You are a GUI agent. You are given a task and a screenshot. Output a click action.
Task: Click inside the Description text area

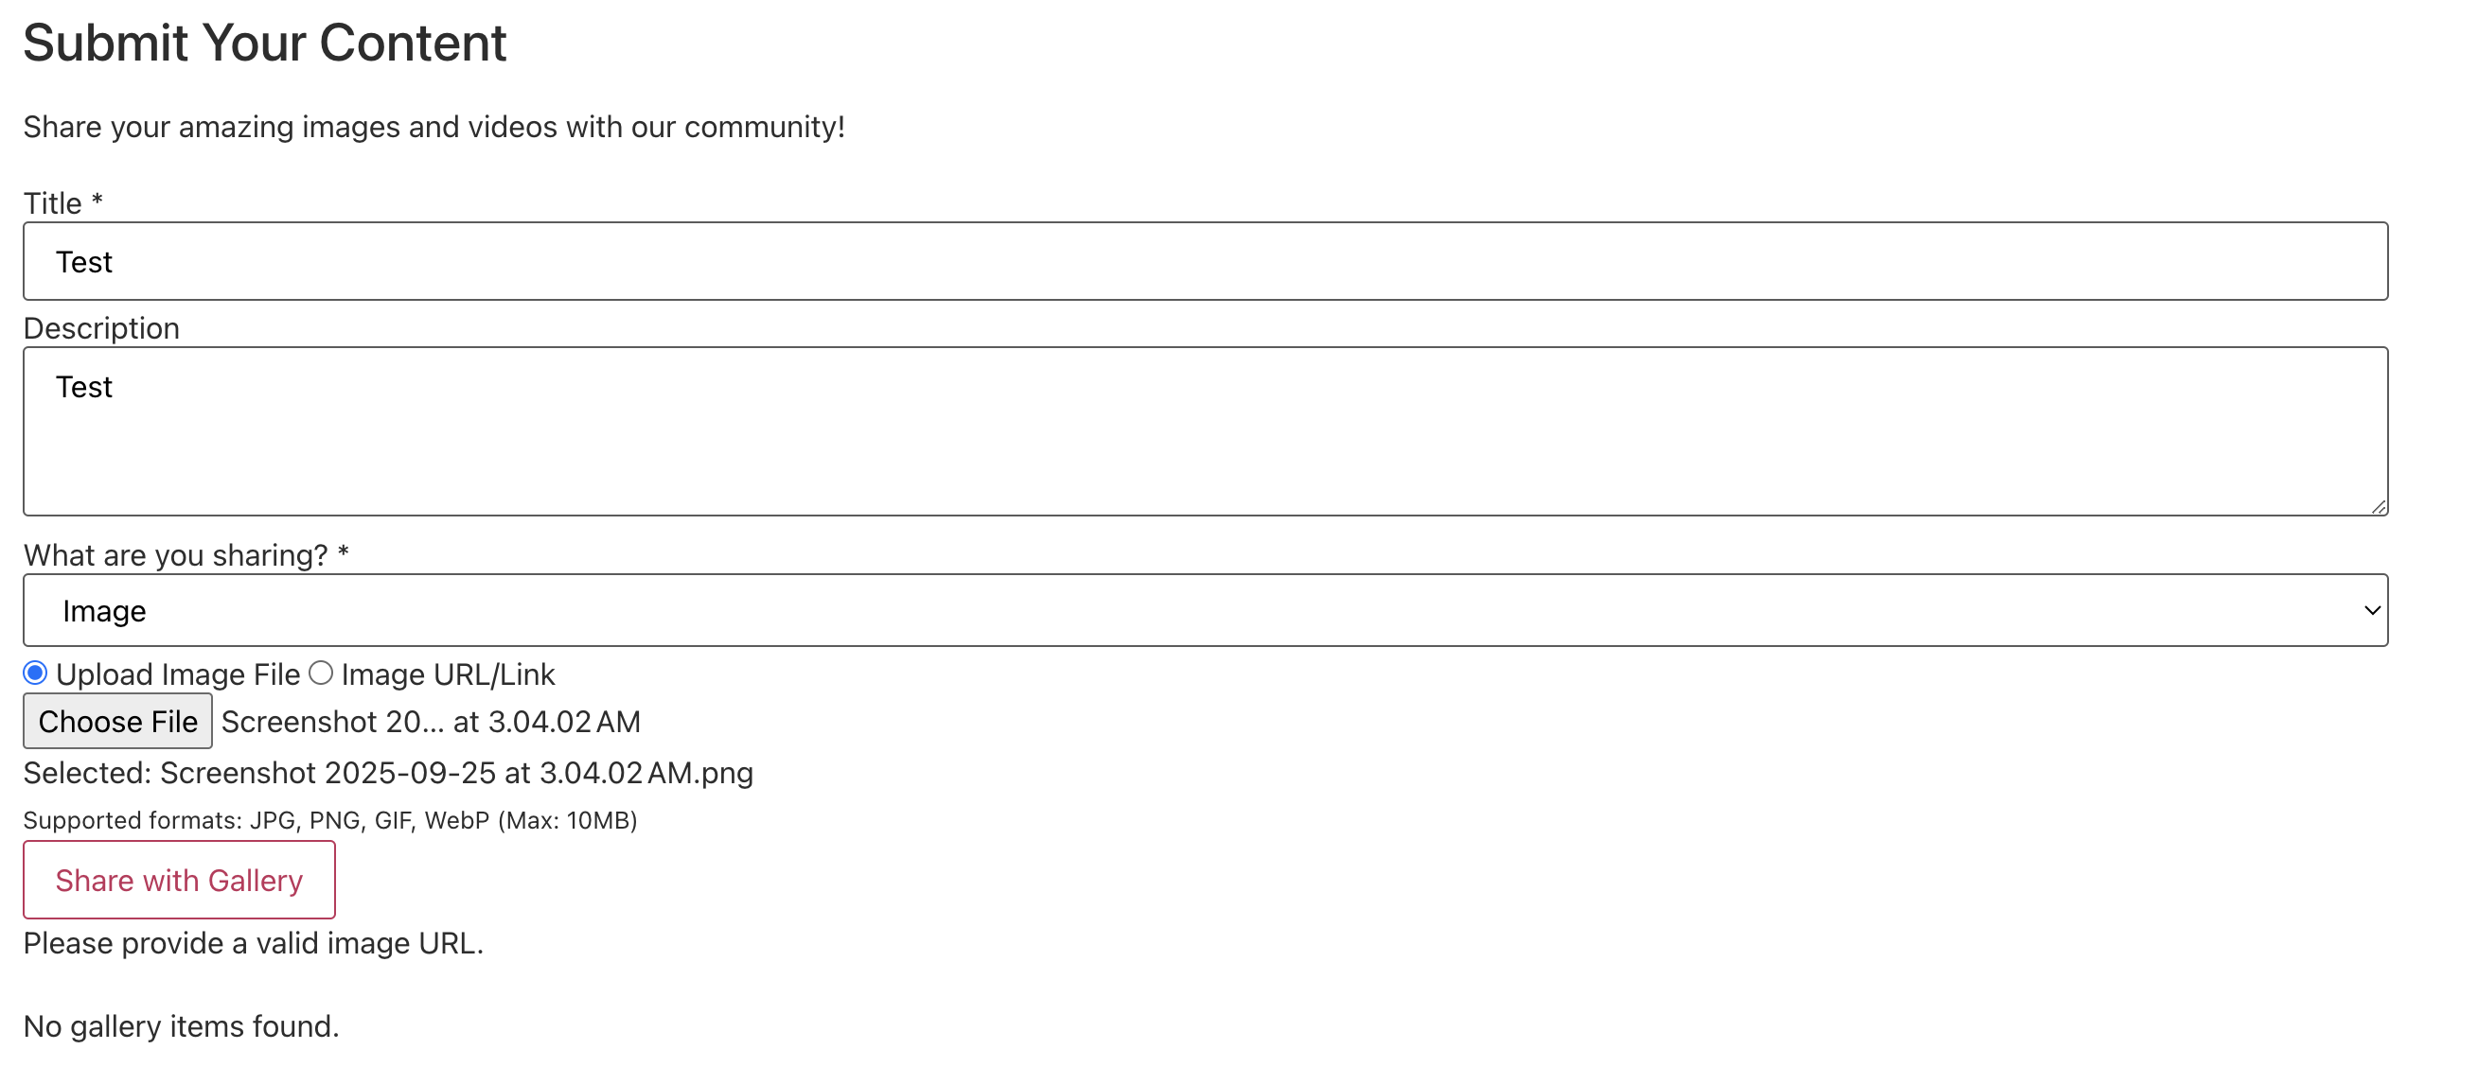coord(1204,430)
